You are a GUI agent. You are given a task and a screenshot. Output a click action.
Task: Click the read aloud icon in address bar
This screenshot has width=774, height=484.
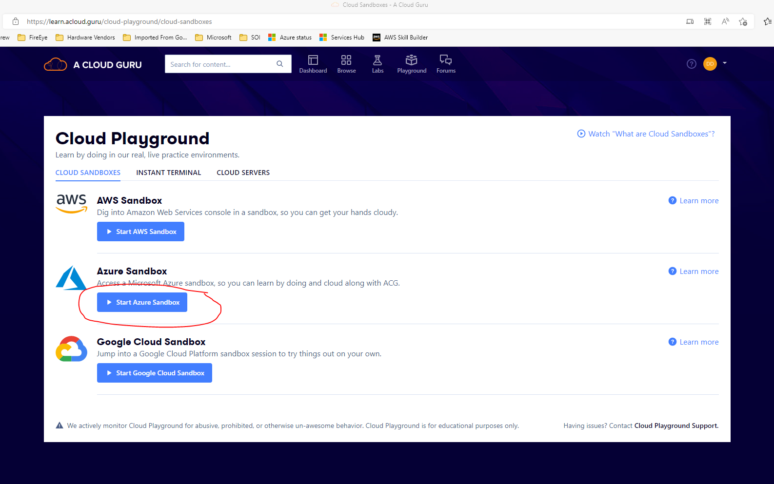click(x=725, y=21)
